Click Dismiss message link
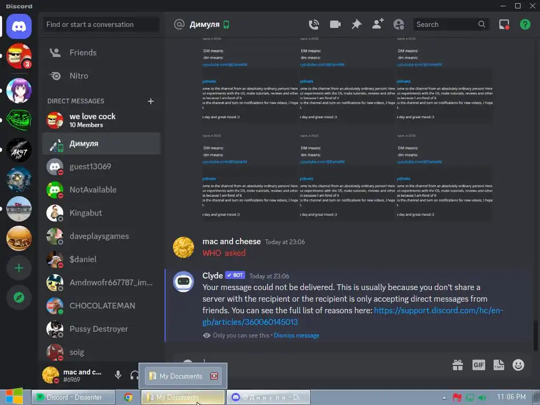 point(296,335)
